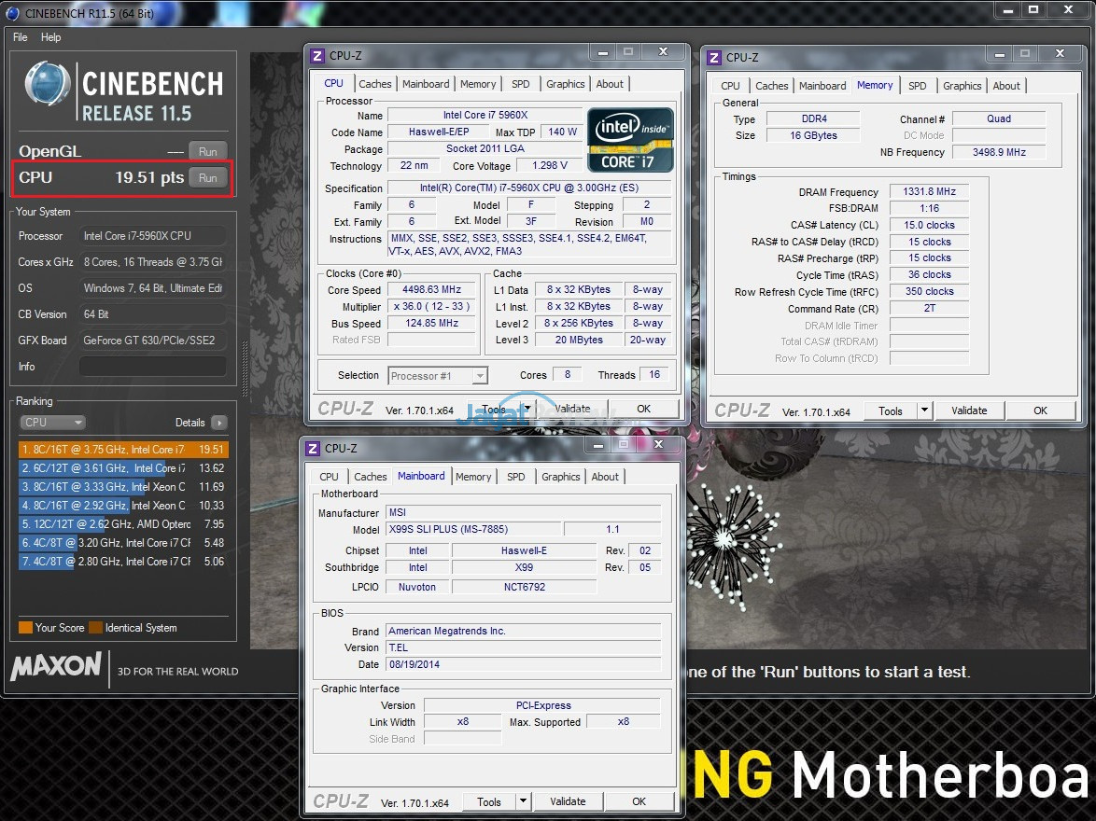Image resolution: width=1096 pixels, height=821 pixels.
Task: Click CPU-Z icon of the Mainboard window title bar
Action: click(314, 449)
